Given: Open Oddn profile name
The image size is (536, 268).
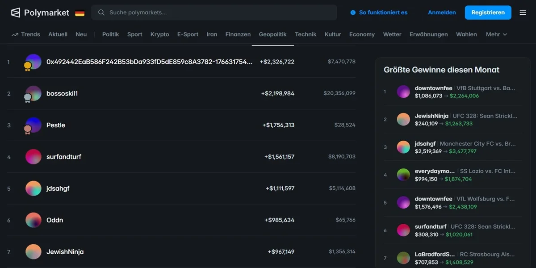Looking at the screenshot, I should [x=55, y=220].
